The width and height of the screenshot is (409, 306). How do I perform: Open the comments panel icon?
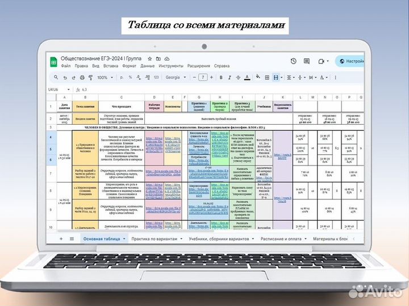click(x=307, y=61)
